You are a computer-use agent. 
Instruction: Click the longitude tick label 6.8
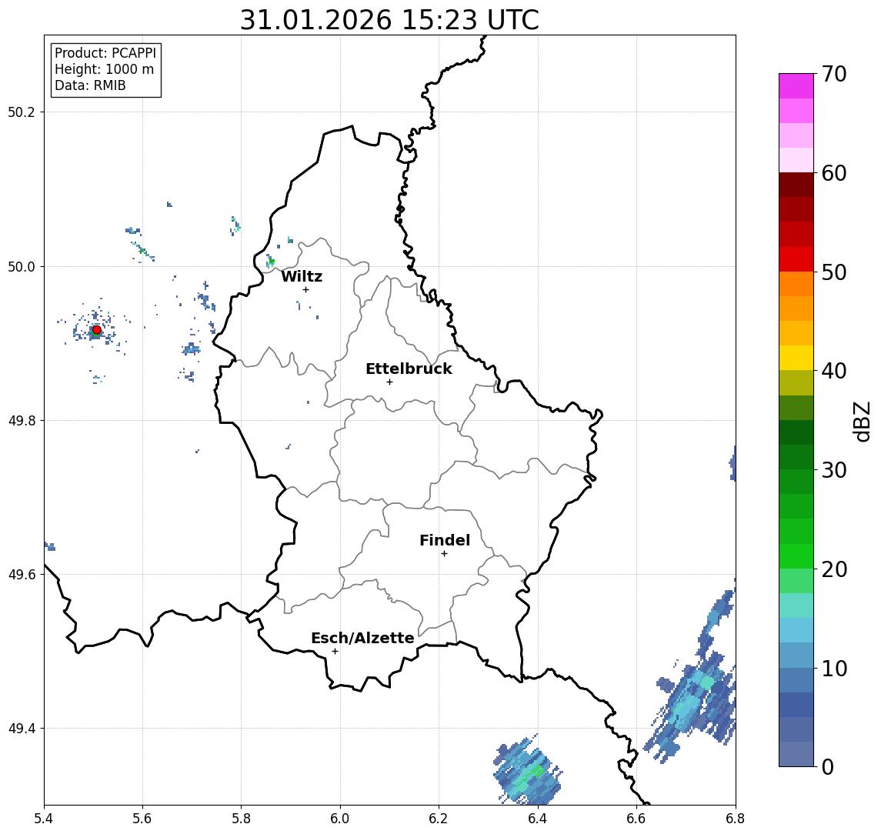(735, 819)
